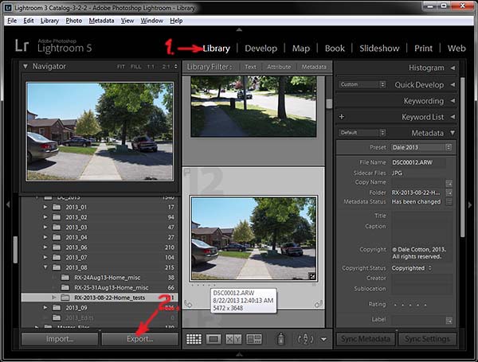Viewport: 478px width, 362px height.
Task: Open the Dale 2013 preset dropdown
Action: [421, 147]
